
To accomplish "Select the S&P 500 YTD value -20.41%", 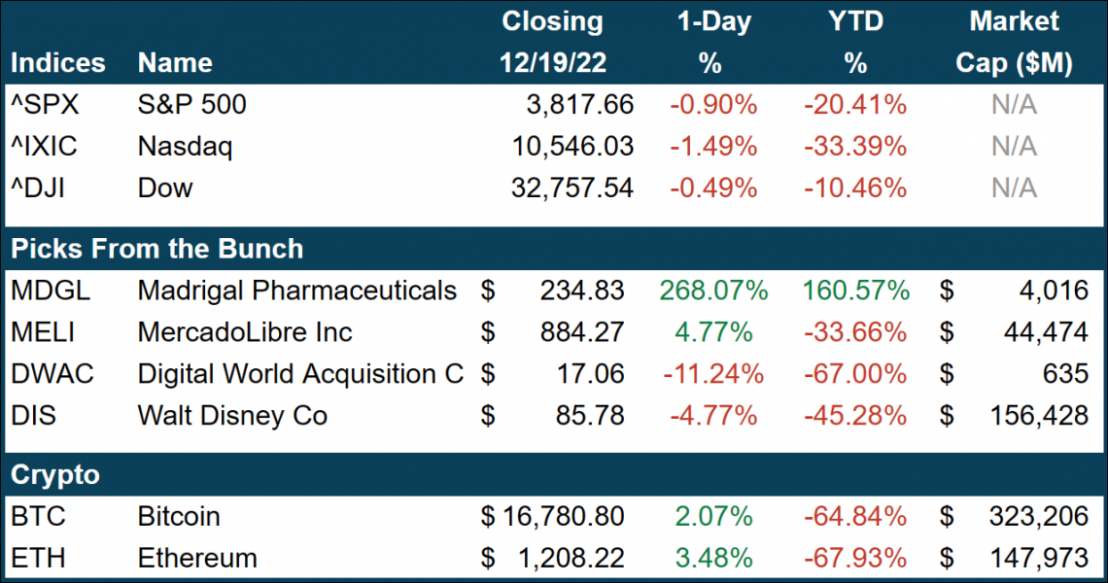I will (854, 105).
